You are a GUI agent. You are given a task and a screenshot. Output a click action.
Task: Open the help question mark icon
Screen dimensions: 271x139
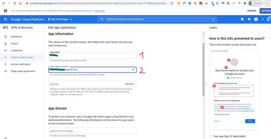point(249,19)
